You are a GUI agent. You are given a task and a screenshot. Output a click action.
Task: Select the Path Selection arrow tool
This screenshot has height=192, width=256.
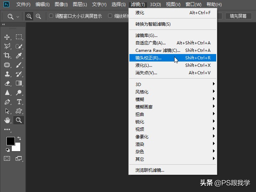tap(7, 111)
